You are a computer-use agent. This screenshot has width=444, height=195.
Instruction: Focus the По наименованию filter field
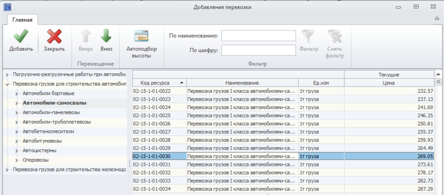259,36
